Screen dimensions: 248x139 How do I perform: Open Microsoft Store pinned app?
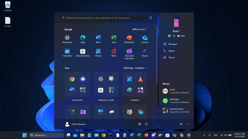pyautogui.click(x=83, y=53)
